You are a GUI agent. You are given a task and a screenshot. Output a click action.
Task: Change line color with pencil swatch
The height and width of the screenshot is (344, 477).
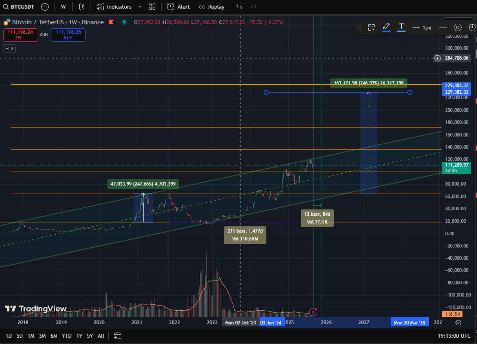[x=386, y=27]
